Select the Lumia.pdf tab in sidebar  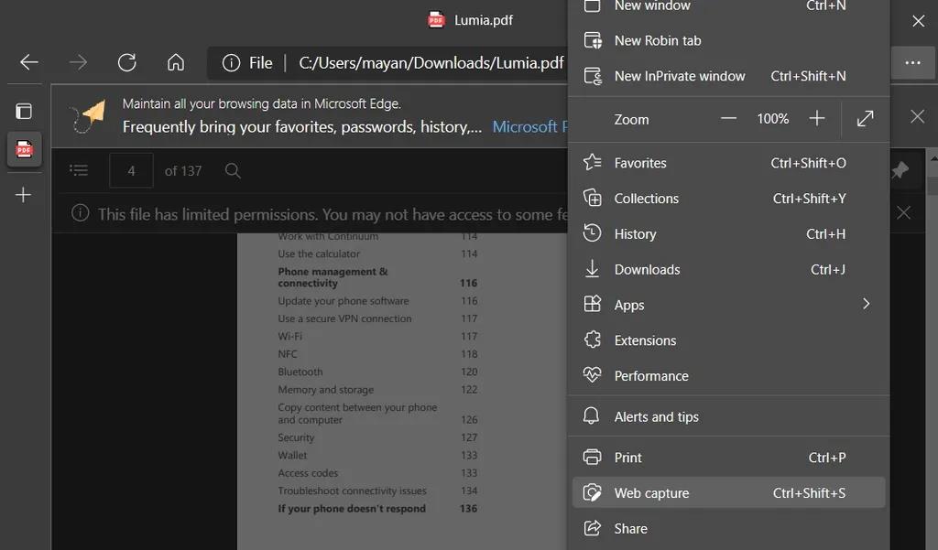pos(25,149)
